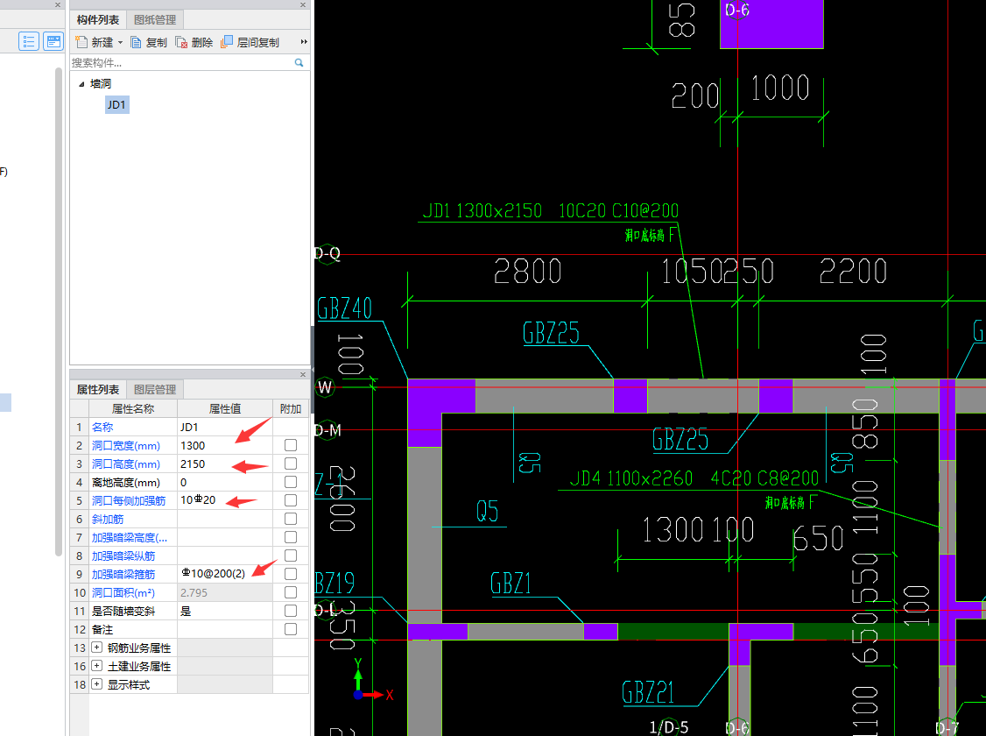
Task: Click the 洞口宽度 value 1300
Action: click(224, 445)
